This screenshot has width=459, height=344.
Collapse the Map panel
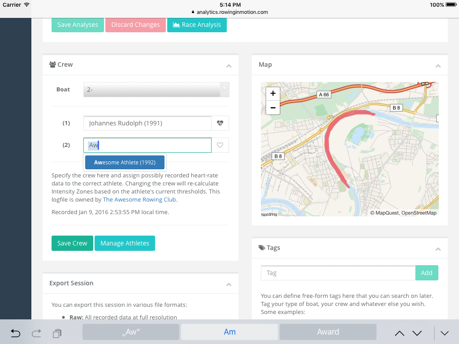tap(438, 66)
